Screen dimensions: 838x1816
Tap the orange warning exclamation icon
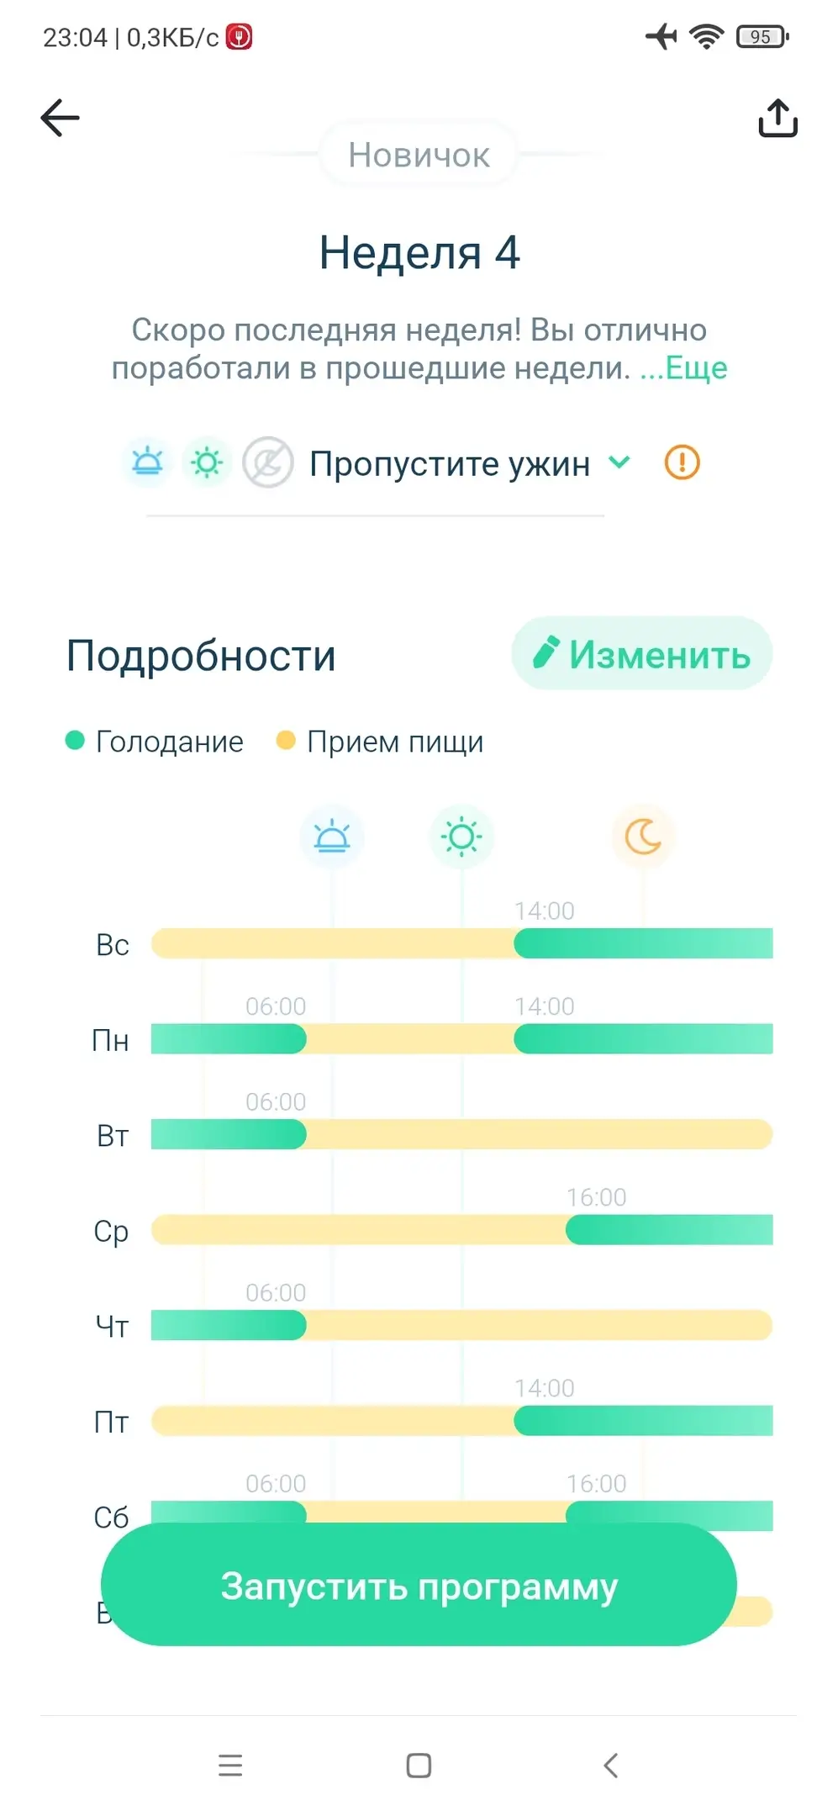pyautogui.click(x=682, y=462)
